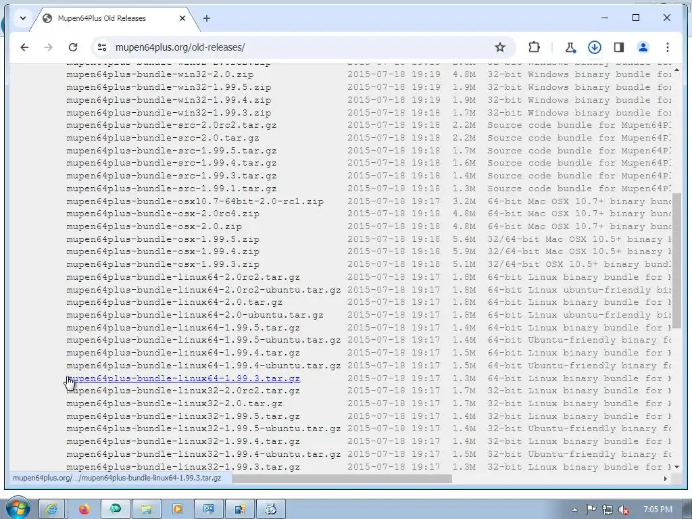Click mupen64plus-bundle-osx-2.0rc4.zip
Image resolution: width=692 pixels, height=519 pixels.
point(163,214)
